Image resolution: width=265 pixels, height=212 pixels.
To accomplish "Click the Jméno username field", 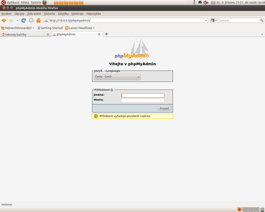I will coord(143,95).
